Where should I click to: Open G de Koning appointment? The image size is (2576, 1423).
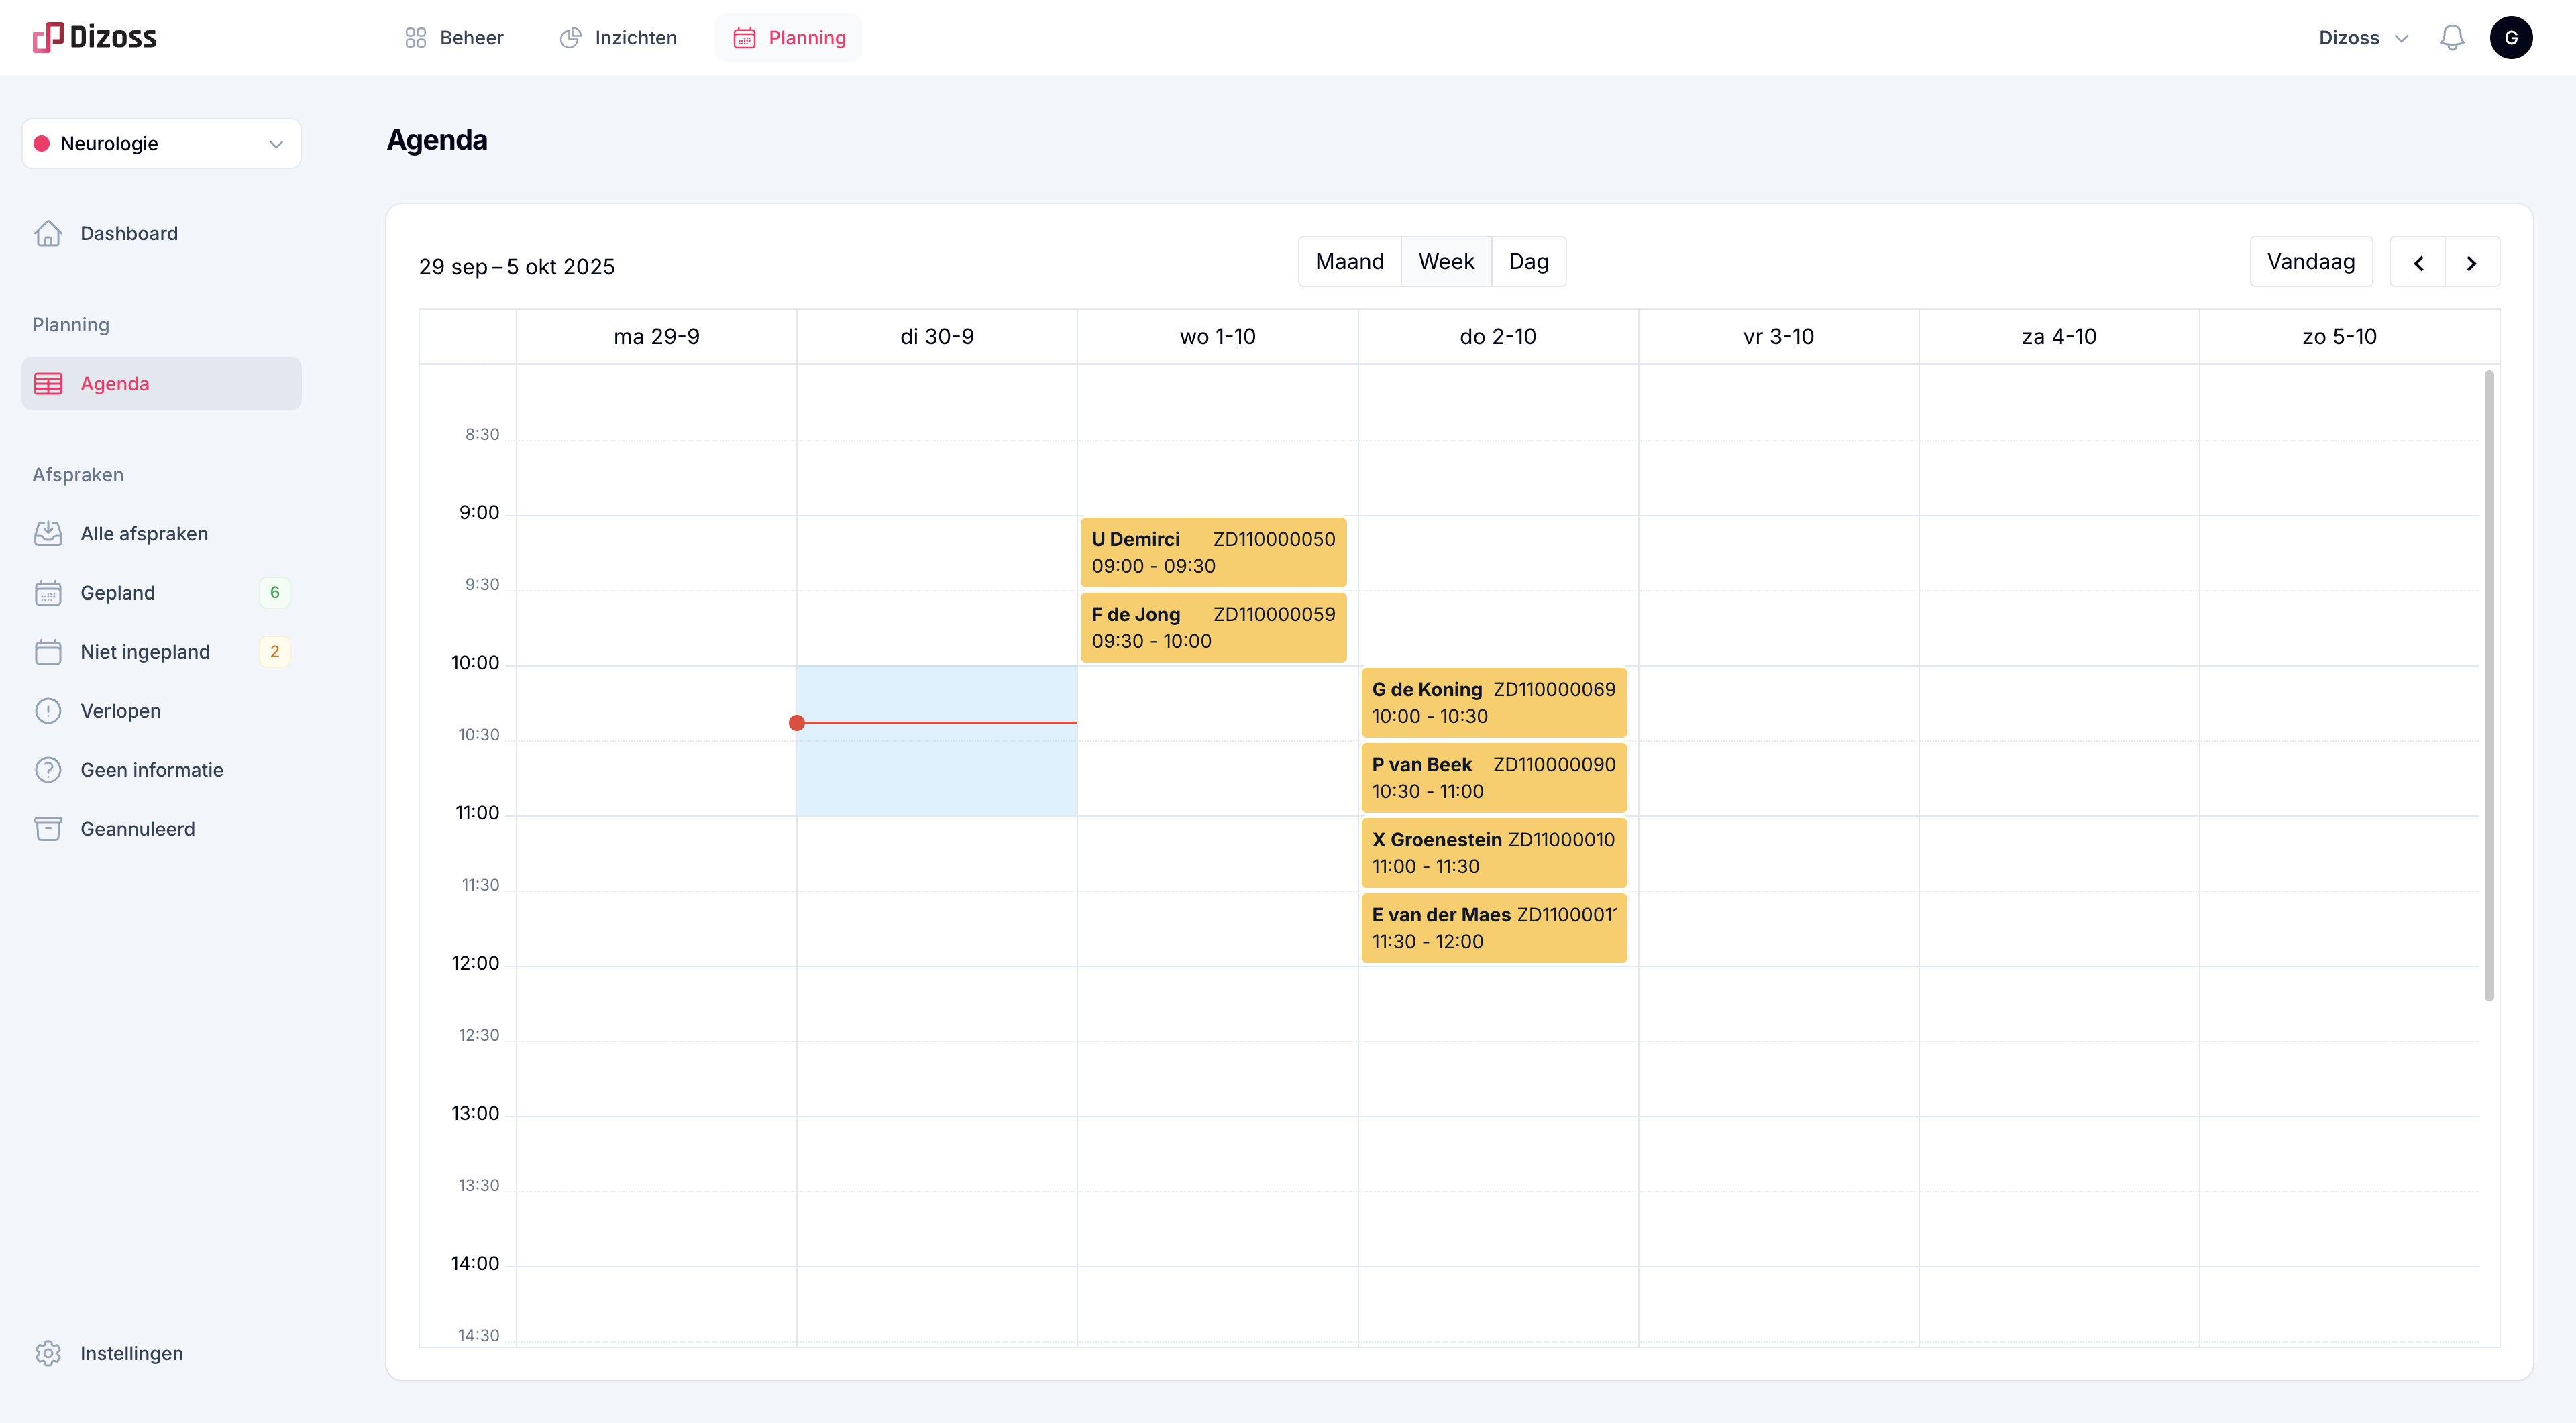(x=1493, y=703)
